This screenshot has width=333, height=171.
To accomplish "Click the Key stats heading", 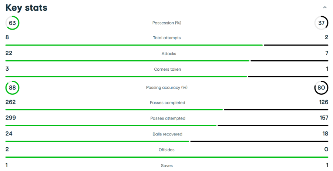I will tap(26, 8).
